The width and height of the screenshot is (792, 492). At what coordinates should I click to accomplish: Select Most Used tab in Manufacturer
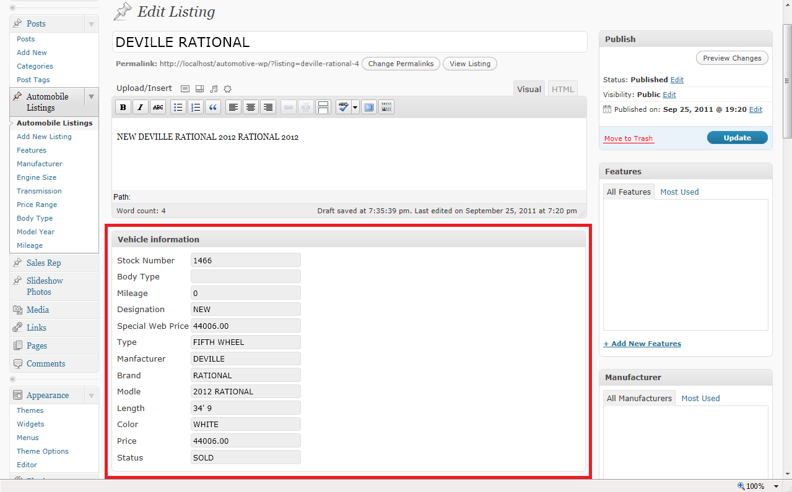point(700,398)
